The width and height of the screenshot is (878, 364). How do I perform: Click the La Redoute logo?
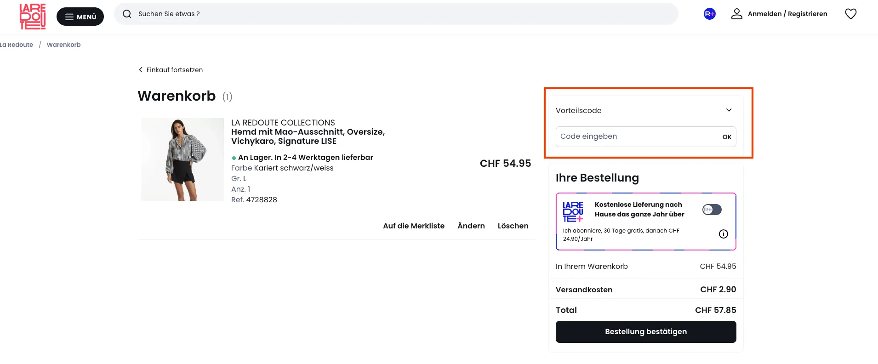click(33, 17)
